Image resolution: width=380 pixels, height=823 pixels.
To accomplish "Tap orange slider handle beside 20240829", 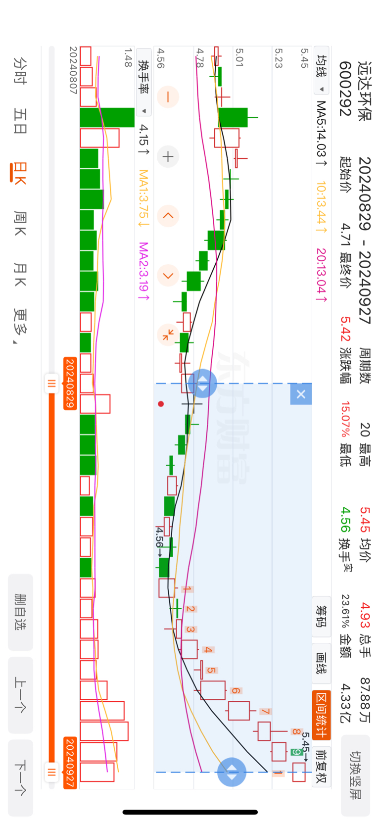I will click(51, 384).
